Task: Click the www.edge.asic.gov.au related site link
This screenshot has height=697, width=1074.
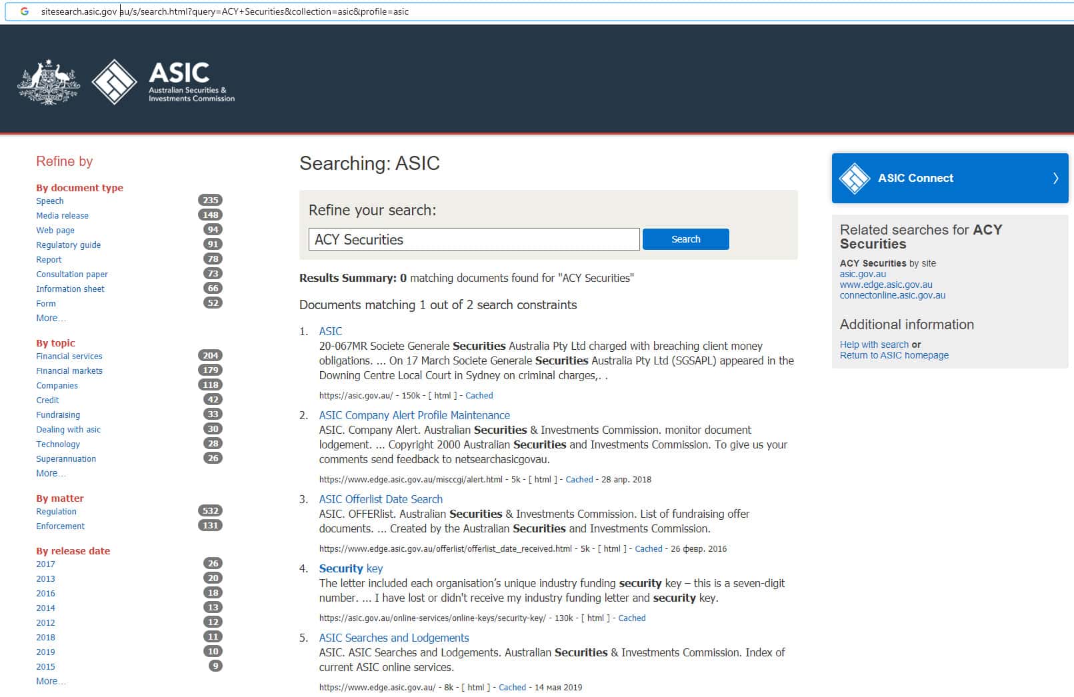Action: (885, 285)
